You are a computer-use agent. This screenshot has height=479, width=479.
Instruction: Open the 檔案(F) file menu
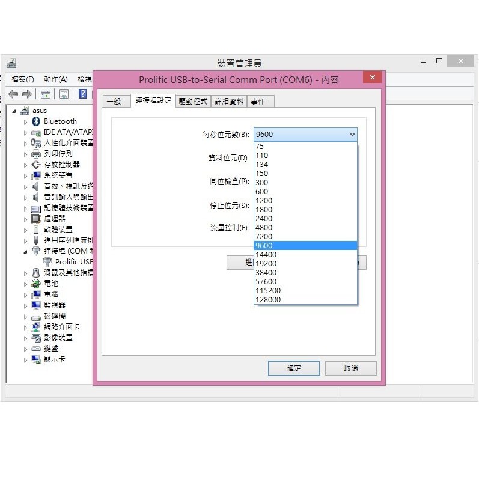coord(23,79)
